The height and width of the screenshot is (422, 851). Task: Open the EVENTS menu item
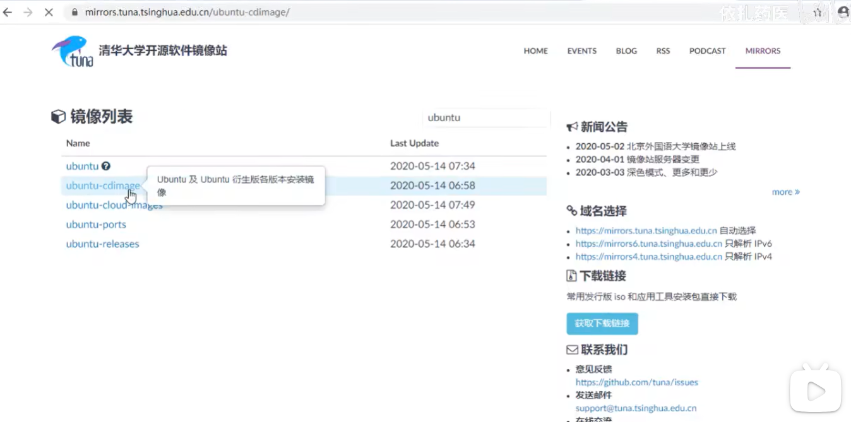point(581,51)
